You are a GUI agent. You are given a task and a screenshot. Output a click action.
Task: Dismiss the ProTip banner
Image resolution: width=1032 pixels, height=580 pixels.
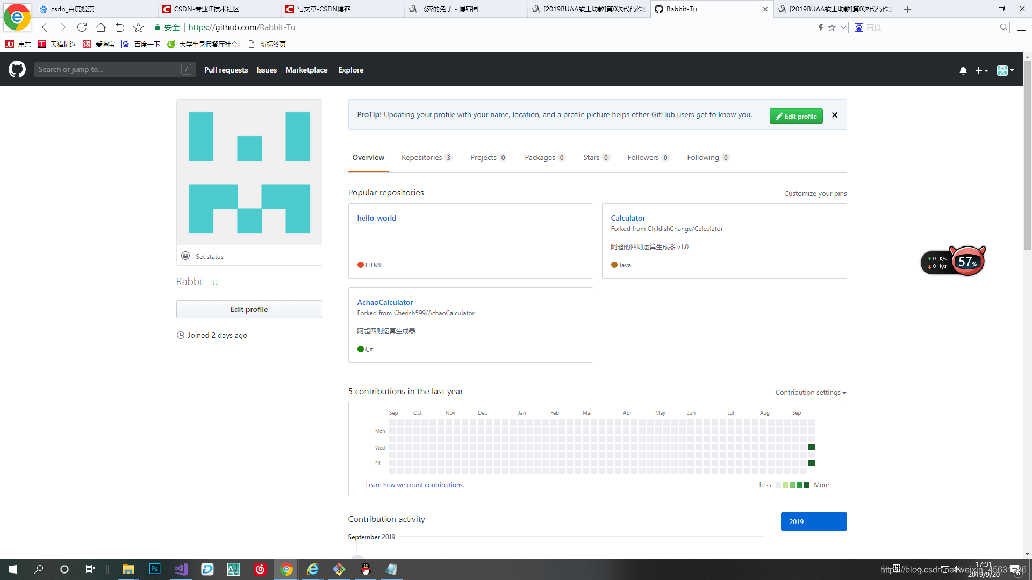834,115
